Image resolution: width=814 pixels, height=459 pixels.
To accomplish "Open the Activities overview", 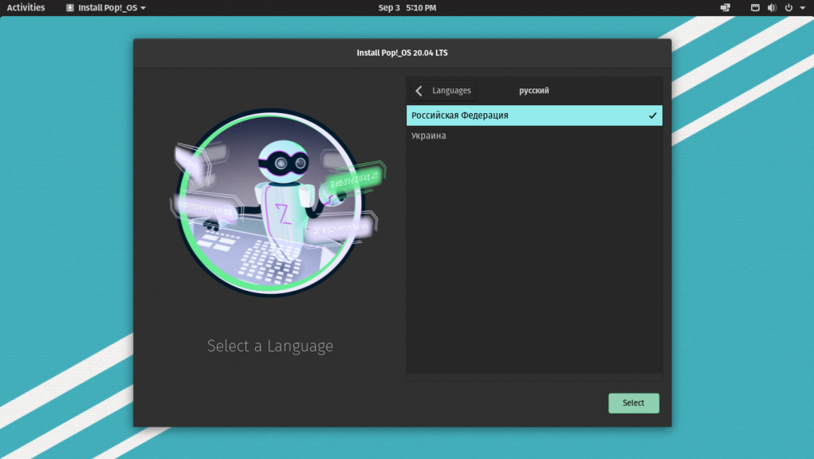I will (x=26, y=8).
